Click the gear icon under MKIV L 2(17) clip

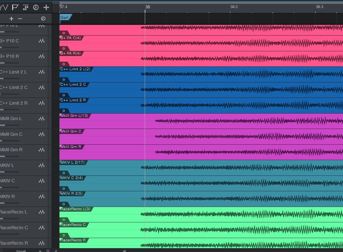click(64, 173)
